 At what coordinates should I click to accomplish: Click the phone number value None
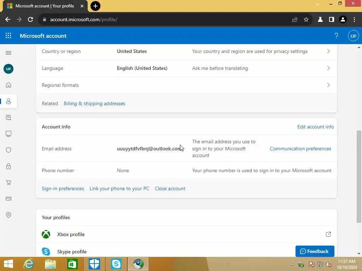click(x=123, y=170)
